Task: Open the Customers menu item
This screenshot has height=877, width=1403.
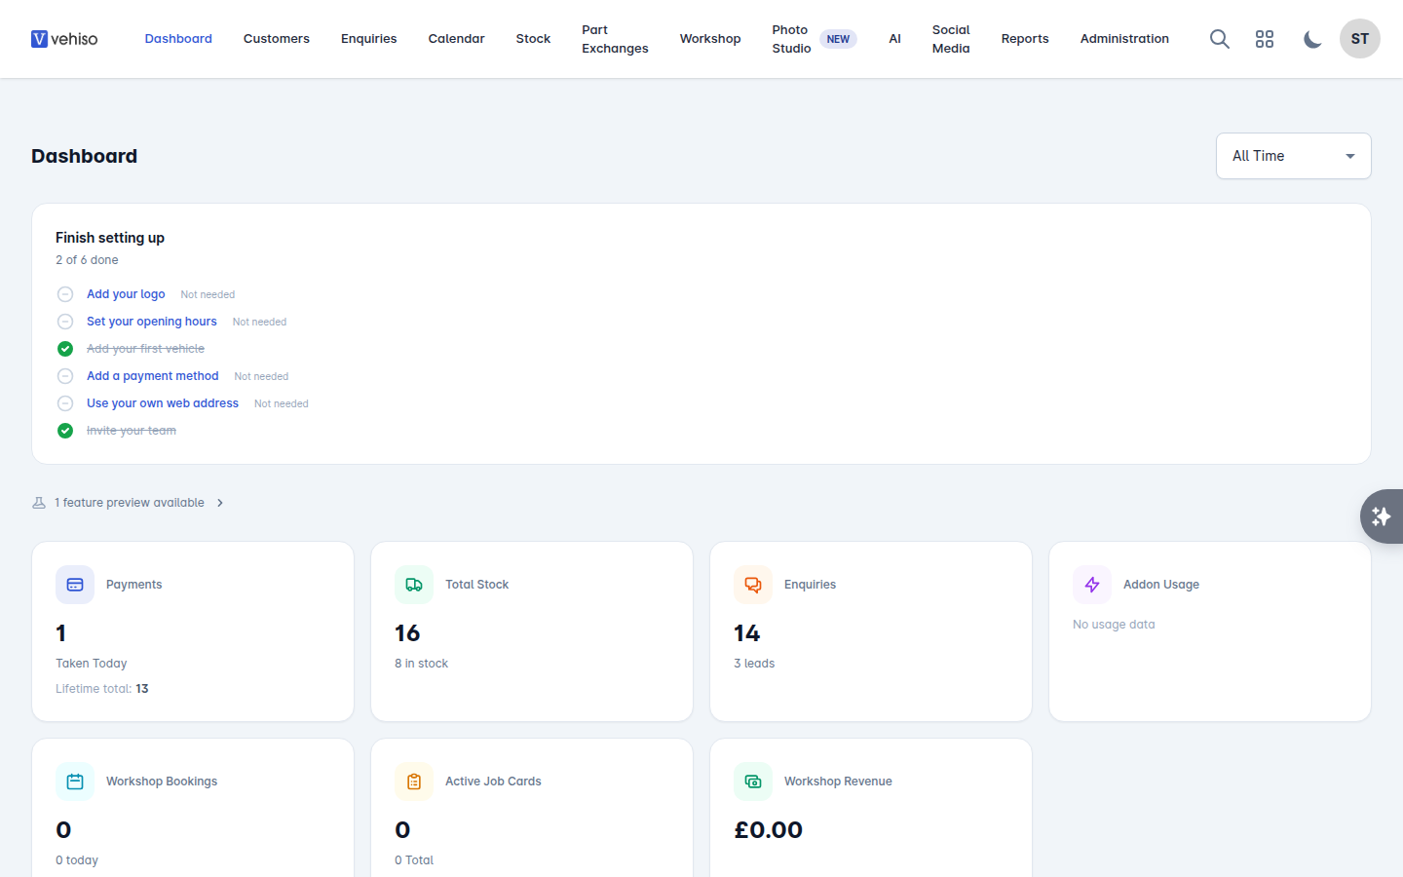Action: pyautogui.click(x=277, y=39)
